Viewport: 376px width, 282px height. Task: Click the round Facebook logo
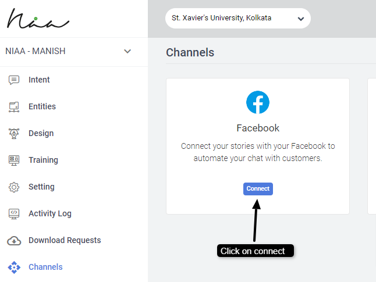(258, 102)
